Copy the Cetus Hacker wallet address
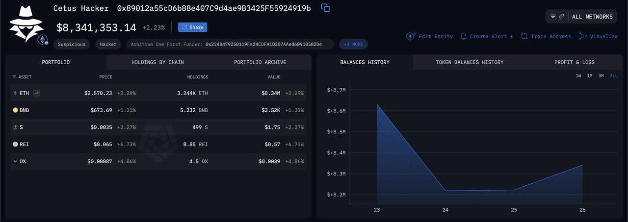 [x=325, y=8]
